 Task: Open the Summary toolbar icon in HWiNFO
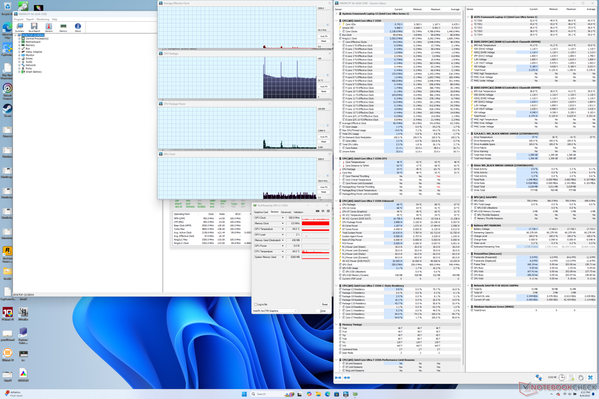point(20,27)
